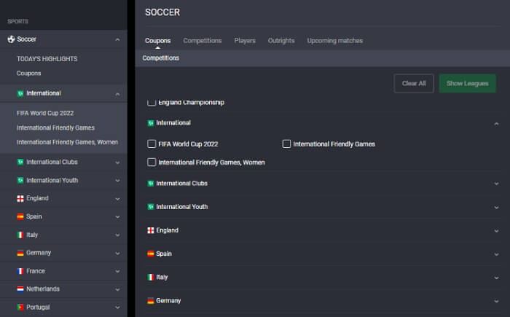Expand Spain row in competitions list
This screenshot has height=317, width=510.
[x=496, y=254]
